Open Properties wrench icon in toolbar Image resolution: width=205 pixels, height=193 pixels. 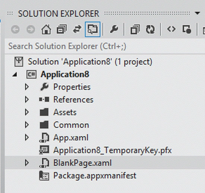[x=114, y=29]
